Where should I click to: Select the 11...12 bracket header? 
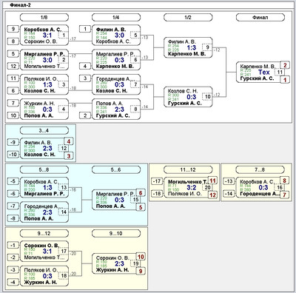tap(188, 169)
